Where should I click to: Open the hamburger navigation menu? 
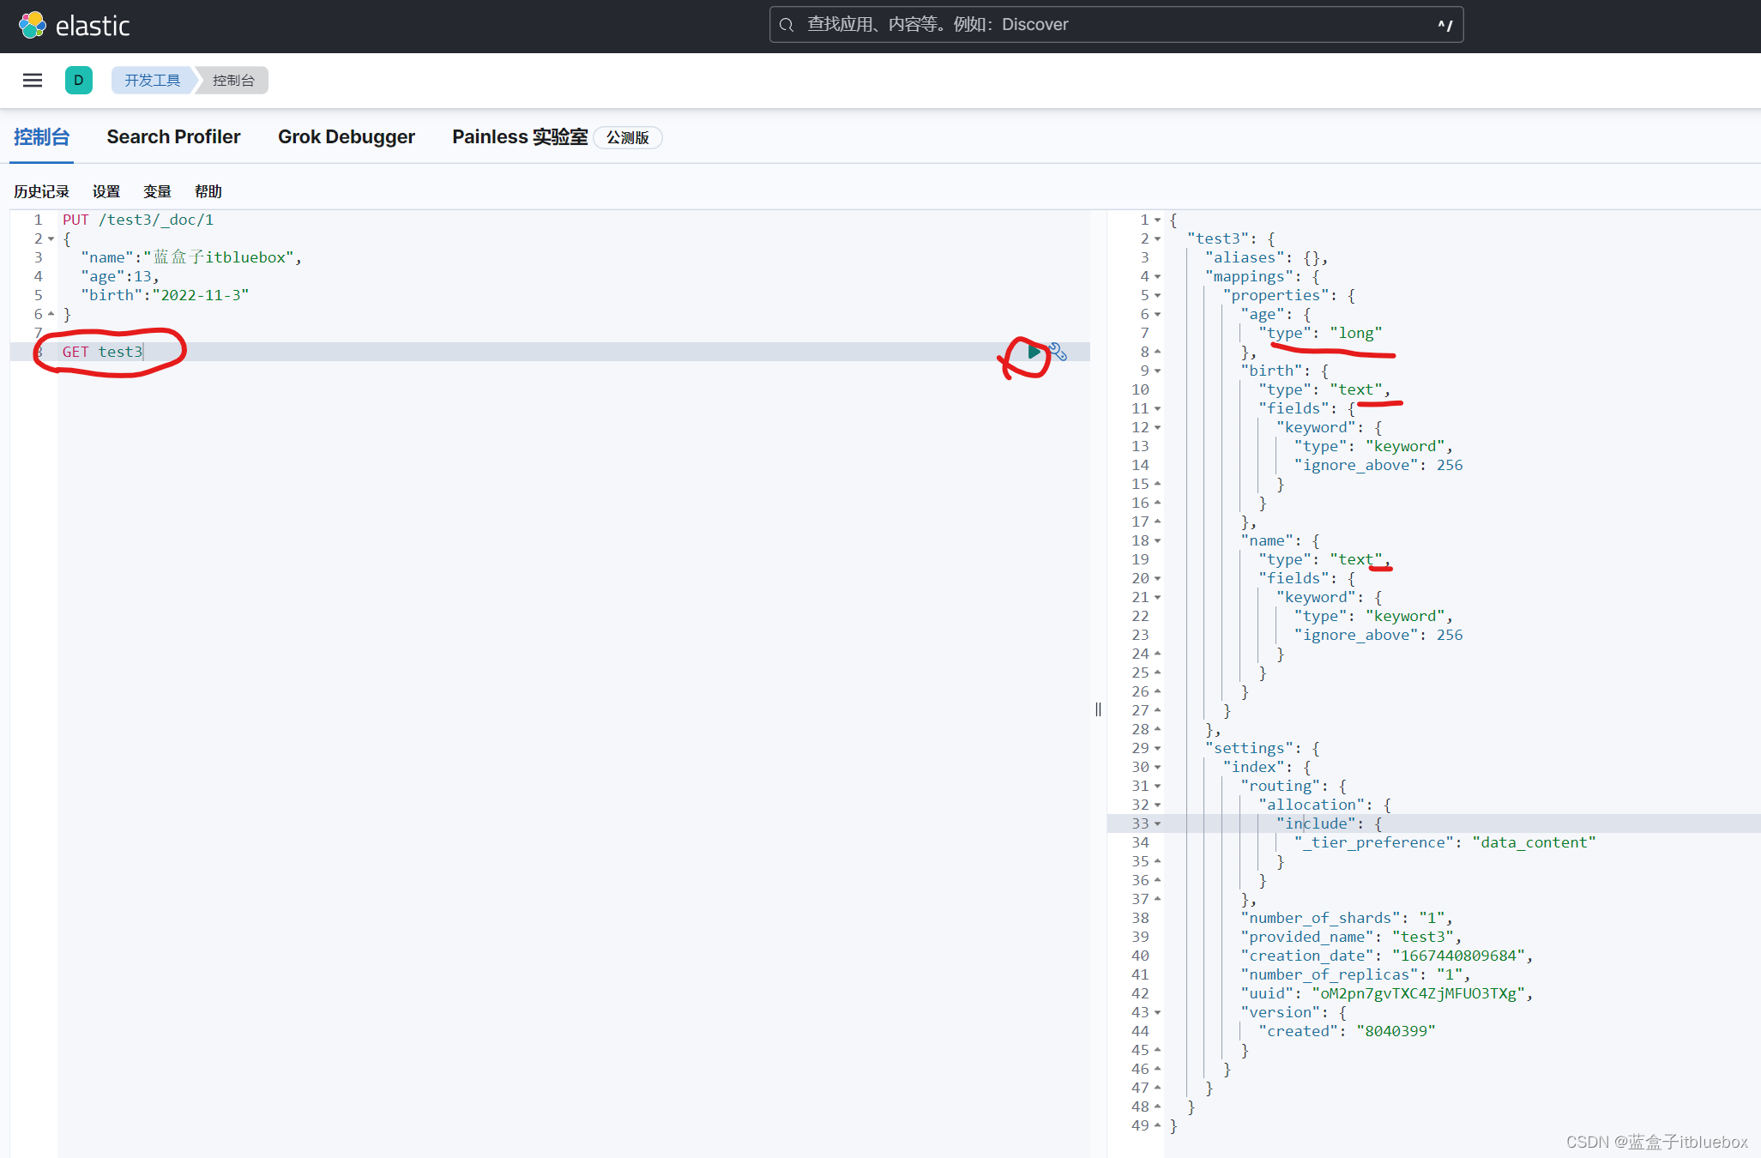point(33,81)
